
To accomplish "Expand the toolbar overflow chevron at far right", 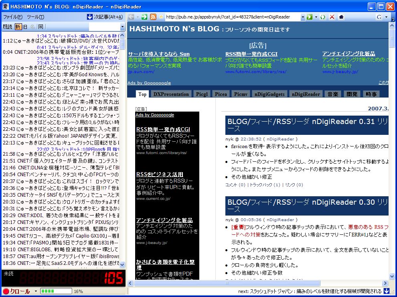I will [x=393, y=20].
